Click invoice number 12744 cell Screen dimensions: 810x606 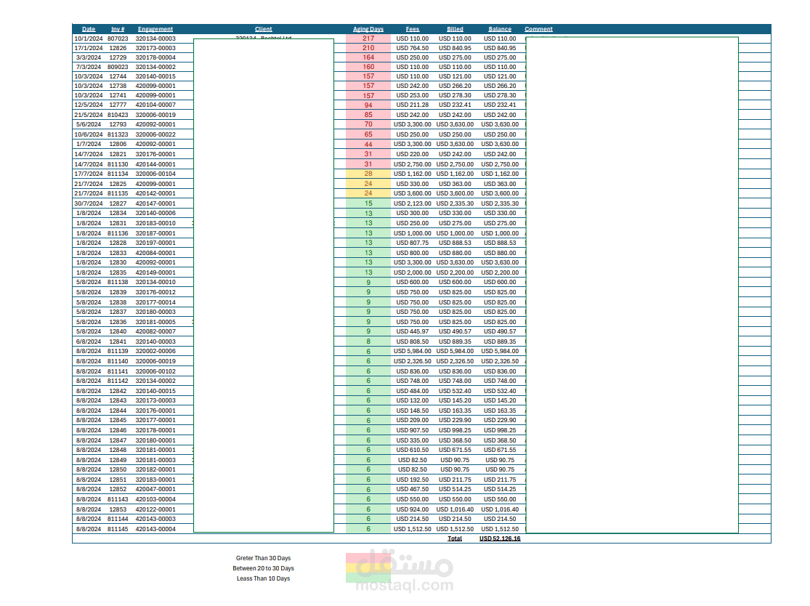point(118,76)
